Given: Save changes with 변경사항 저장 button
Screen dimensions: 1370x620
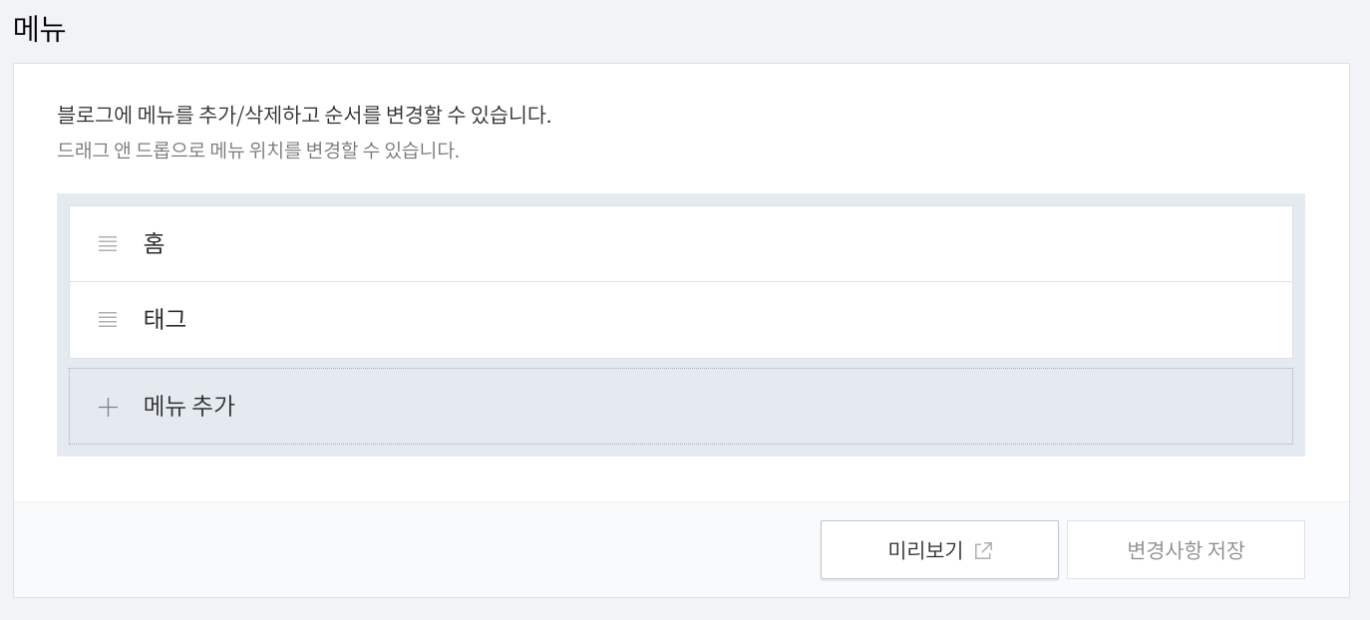Looking at the screenshot, I should 1185,549.
